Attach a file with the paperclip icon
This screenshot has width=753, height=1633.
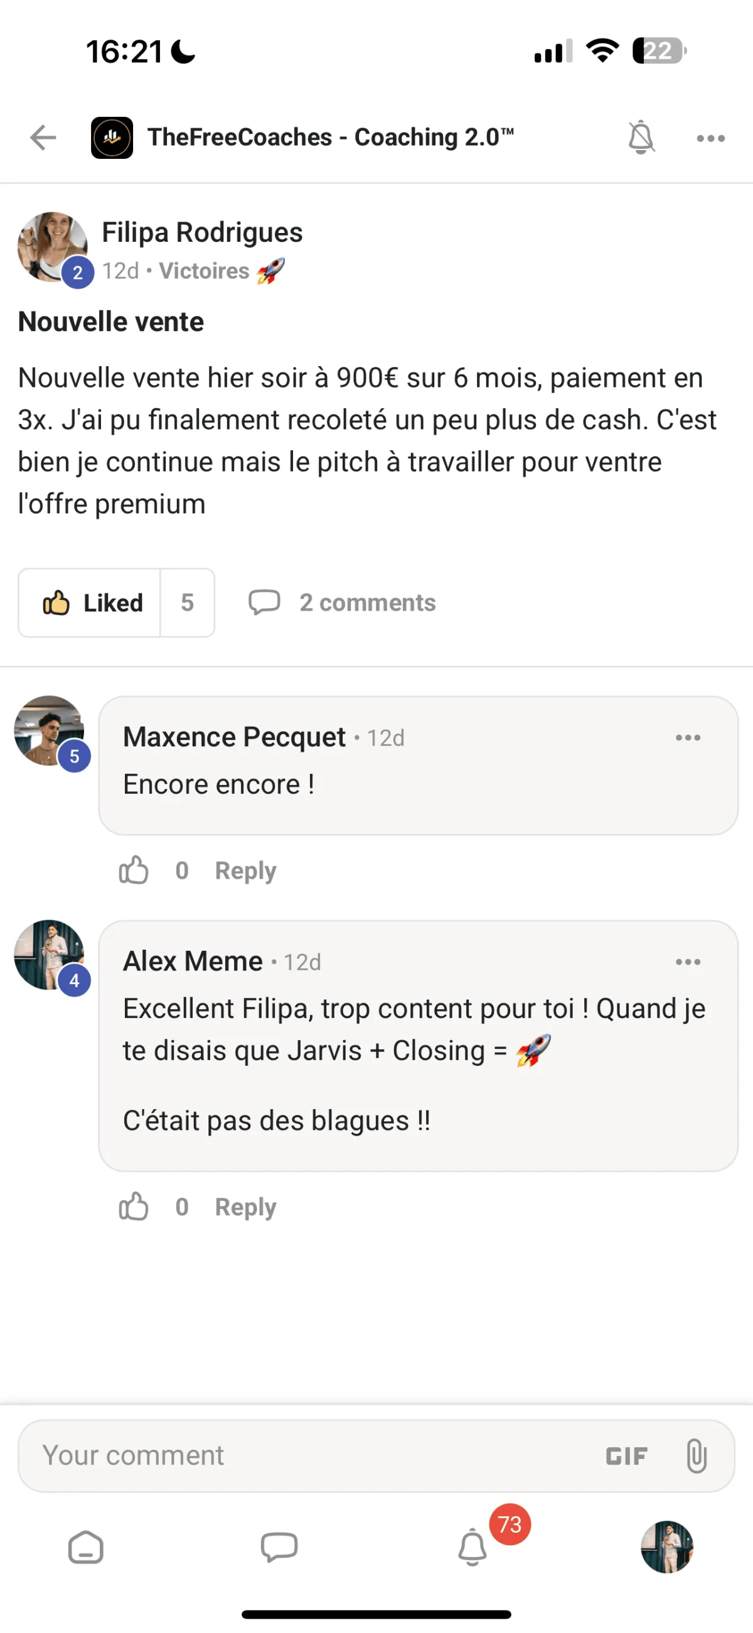pyautogui.click(x=696, y=1455)
